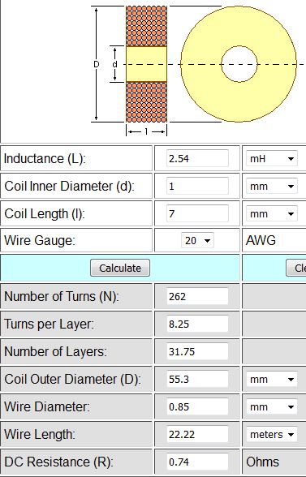Open the Wire Diameter unit dropdown

coord(272,406)
